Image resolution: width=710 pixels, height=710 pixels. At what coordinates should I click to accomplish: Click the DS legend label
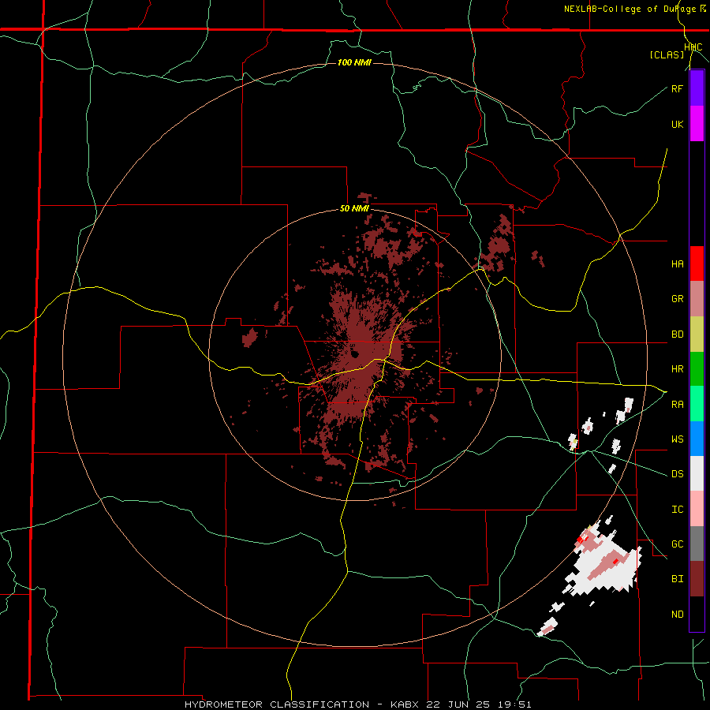point(677,474)
